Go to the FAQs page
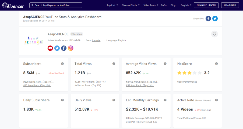The image size is (243, 129). [x=164, y=5]
